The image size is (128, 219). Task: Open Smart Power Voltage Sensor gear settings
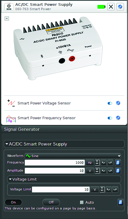tap(118, 103)
